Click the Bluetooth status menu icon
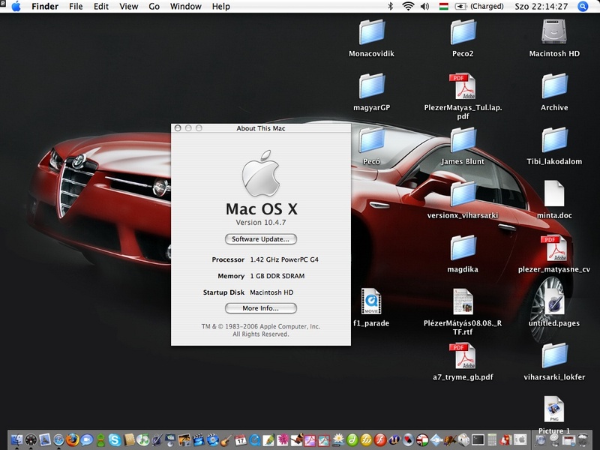Image resolution: width=600 pixels, height=450 pixels. pyautogui.click(x=390, y=7)
